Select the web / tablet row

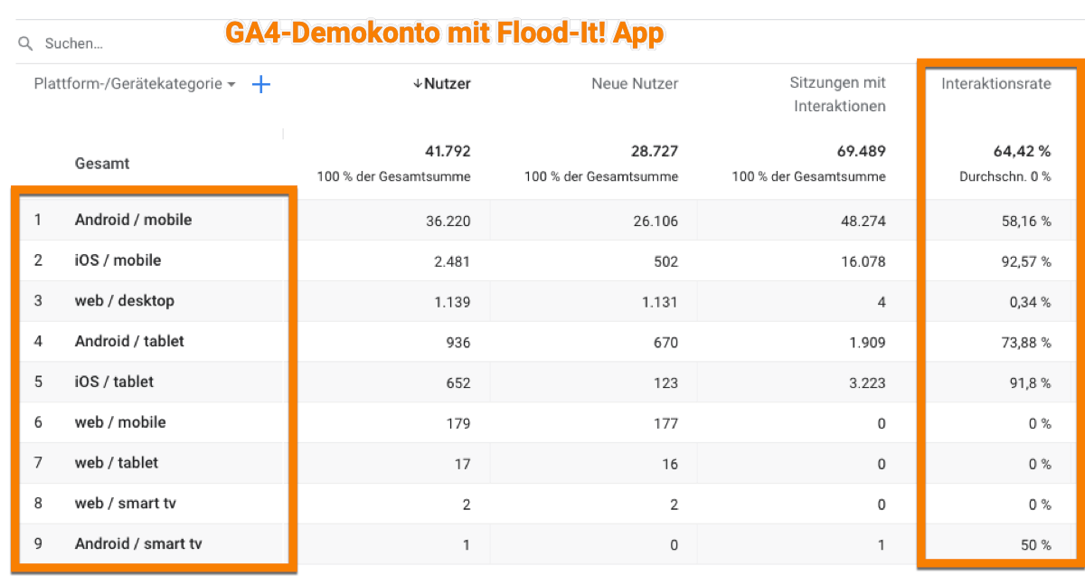click(116, 463)
